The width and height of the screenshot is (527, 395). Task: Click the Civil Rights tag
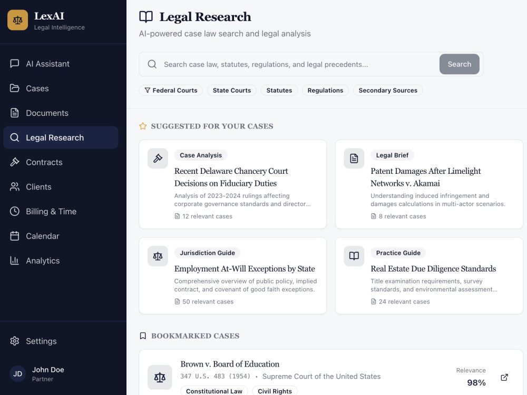coord(275,391)
